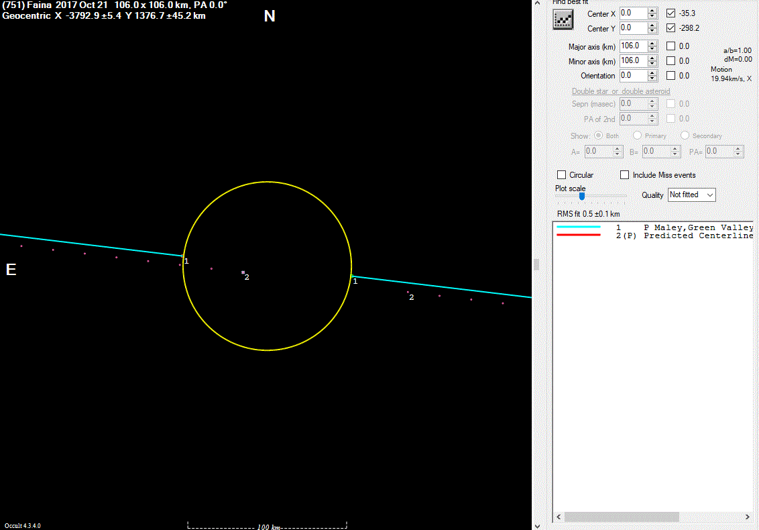Increase Center X with spinner up arrow
The width and height of the screenshot is (759, 530).
coord(652,10)
